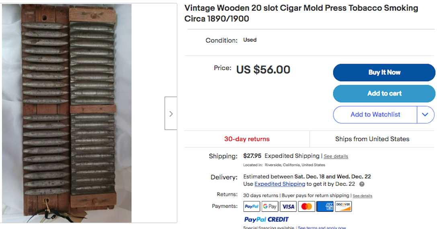The image size is (437, 229).
Task: Click the Google Pay payment icon
Action: (x=270, y=207)
